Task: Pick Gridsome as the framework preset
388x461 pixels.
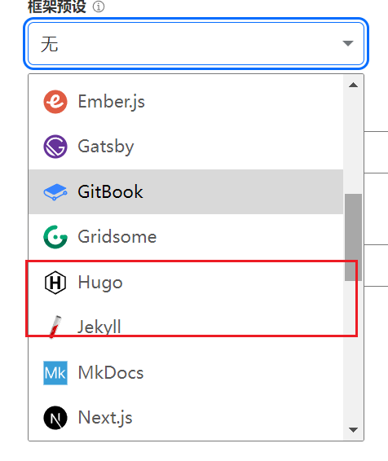Action: coord(186,237)
